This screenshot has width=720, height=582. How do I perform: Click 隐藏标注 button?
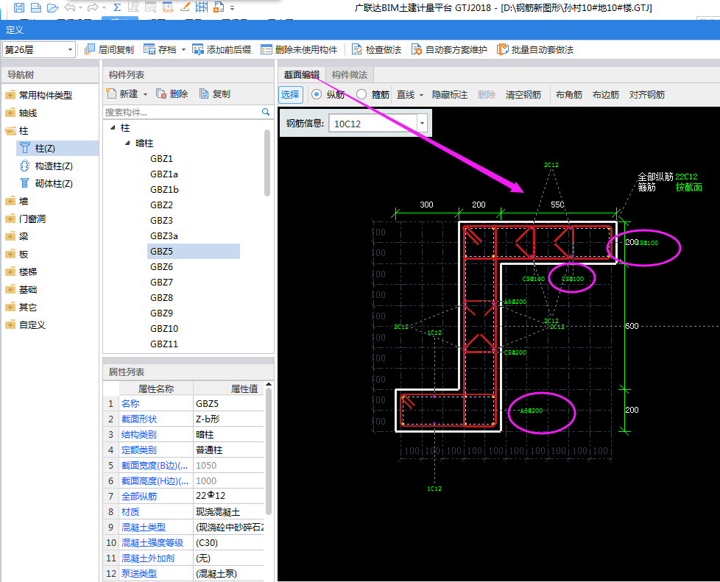[450, 95]
